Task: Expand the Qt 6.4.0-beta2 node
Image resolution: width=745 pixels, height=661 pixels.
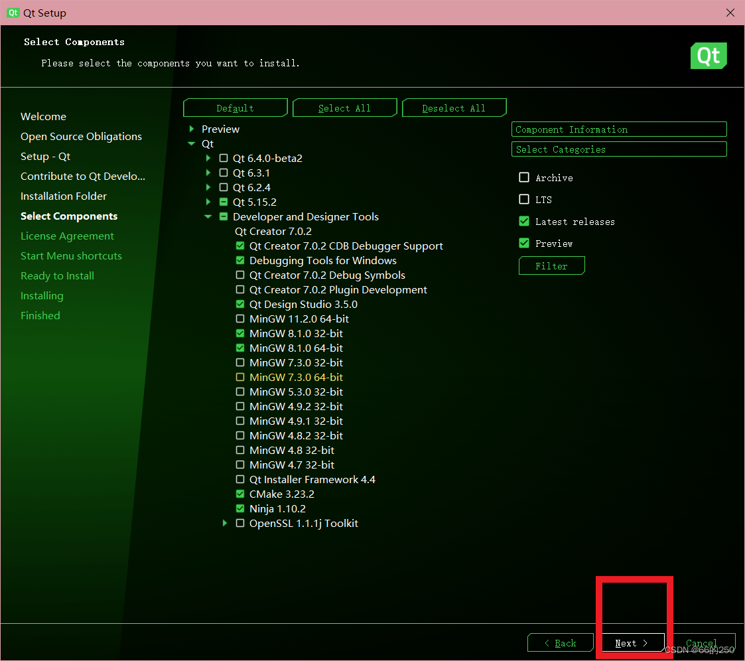Action: pos(208,158)
